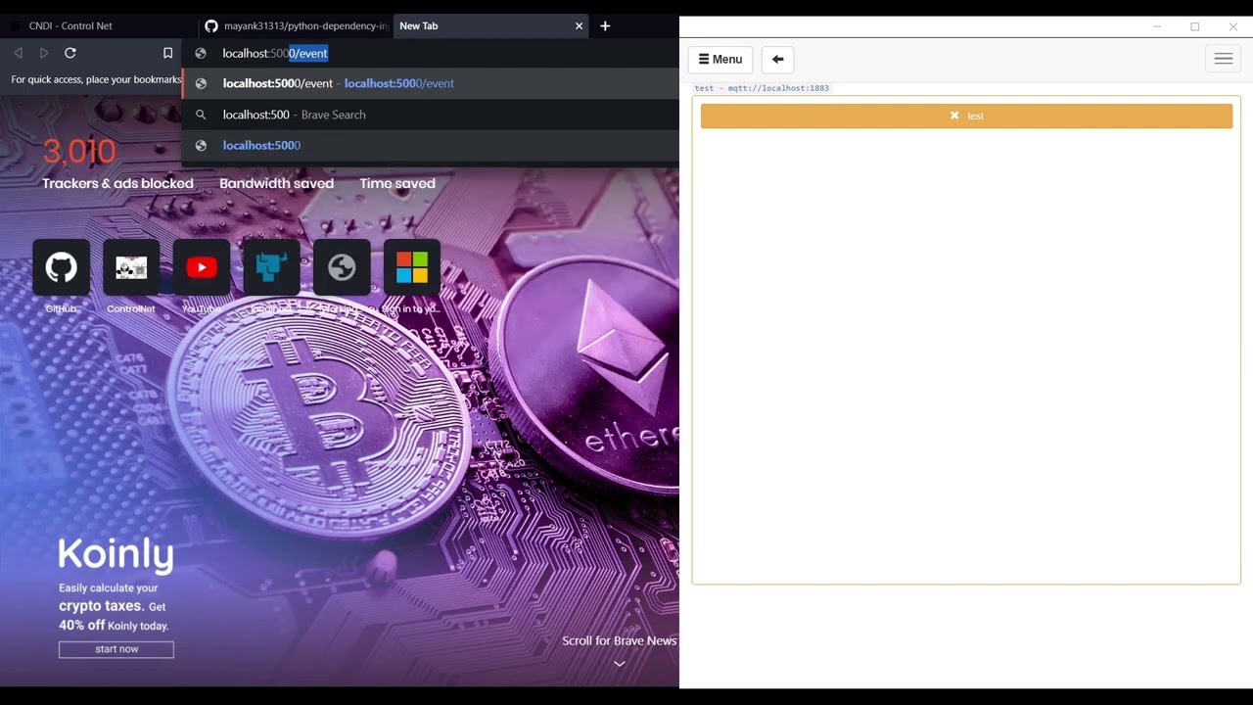Image resolution: width=1253 pixels, height=705 pixels.
Task: Click the Koinly logo text
Action: 116,554
